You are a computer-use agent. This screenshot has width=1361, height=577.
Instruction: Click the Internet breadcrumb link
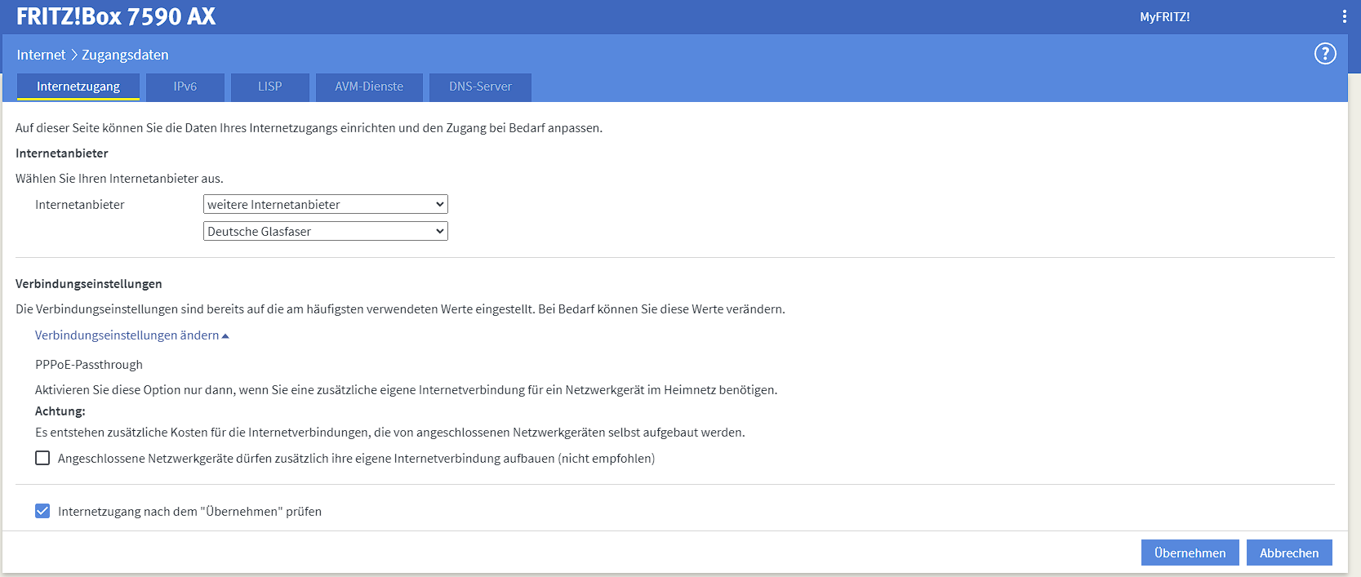coord(41,55)
